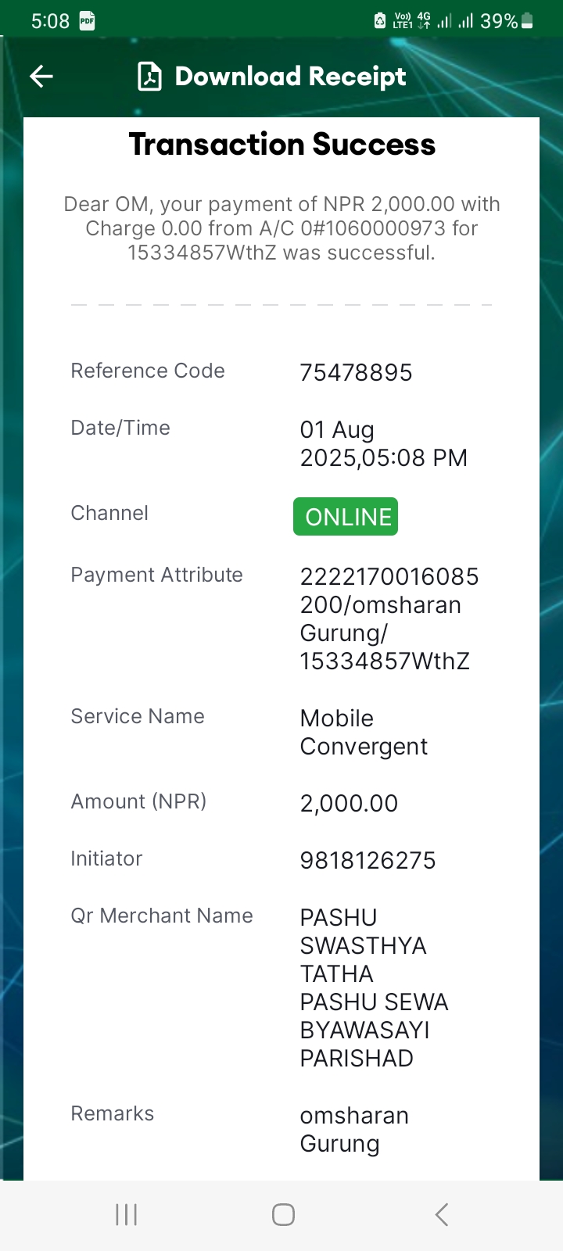The width and height of the screenshot is (563, 1251).
Task: Tap the green ONLINE channel badge
Action: 346,517
